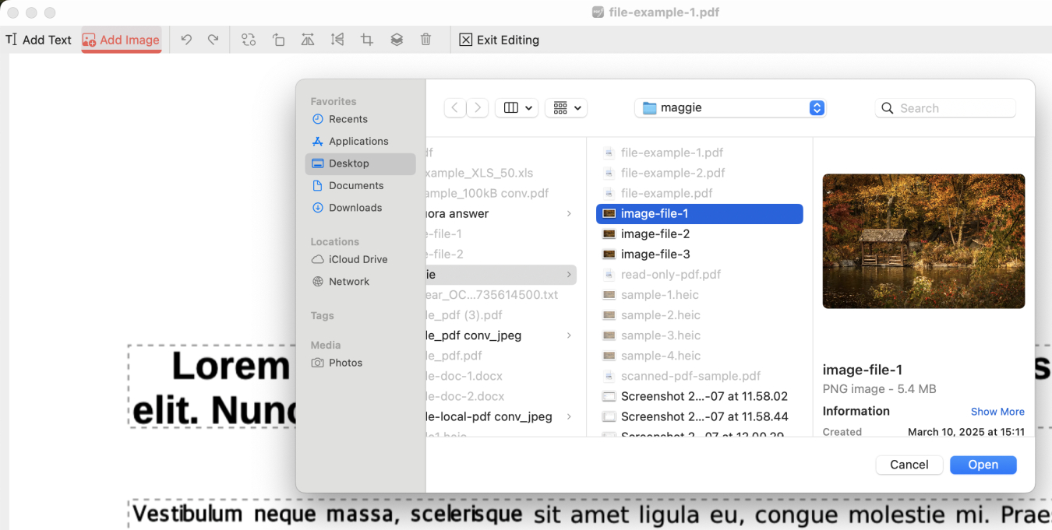Click the trash Delete icon
Screen dimensions: 1052x530
tap(426, 40)
